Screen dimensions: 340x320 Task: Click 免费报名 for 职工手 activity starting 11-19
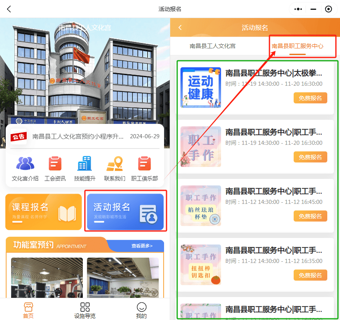coord(310,157)
